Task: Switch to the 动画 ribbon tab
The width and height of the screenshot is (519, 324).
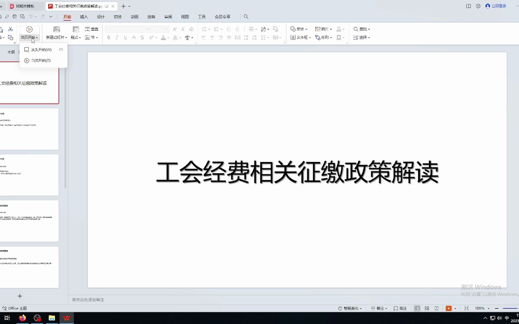Action: pos(135,17)
